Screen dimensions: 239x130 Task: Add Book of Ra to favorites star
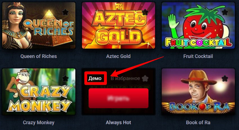[x=225, y=78]
